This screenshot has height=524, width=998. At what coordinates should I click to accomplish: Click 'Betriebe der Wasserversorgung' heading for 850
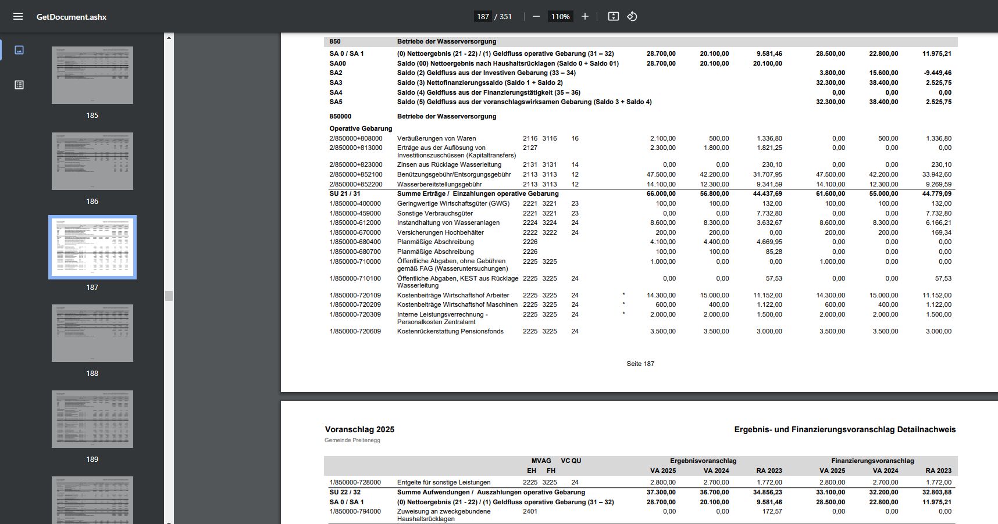coord(447,42)
